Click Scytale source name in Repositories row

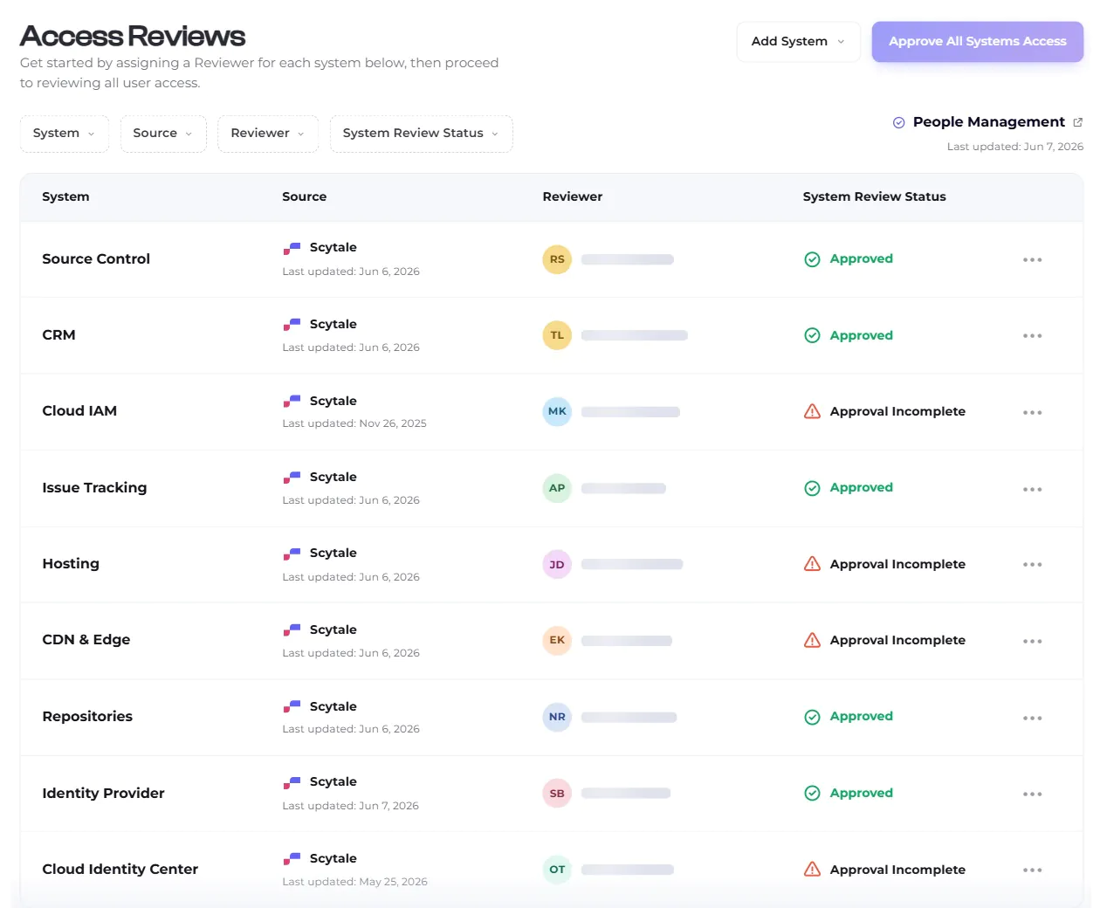[x=333, y=706]
